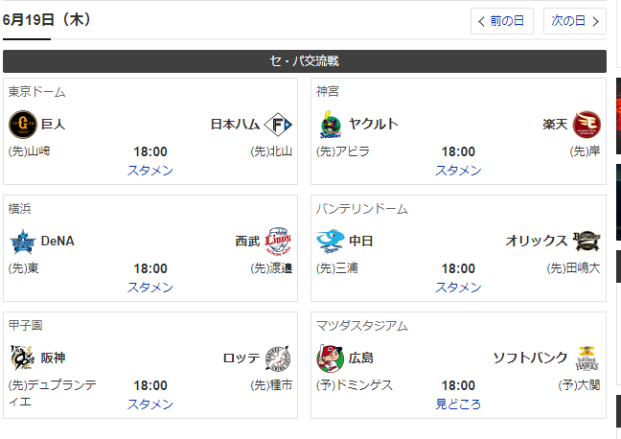Image resolution: width=621 pixels, height=439 pixels.
Task: Click the SoftBank Hawks logo
Action: click(586, 358)
